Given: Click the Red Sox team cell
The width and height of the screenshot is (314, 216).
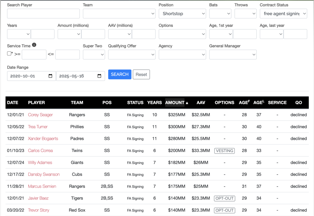Looking at the screenshot, I should click(x=77, y=210).
